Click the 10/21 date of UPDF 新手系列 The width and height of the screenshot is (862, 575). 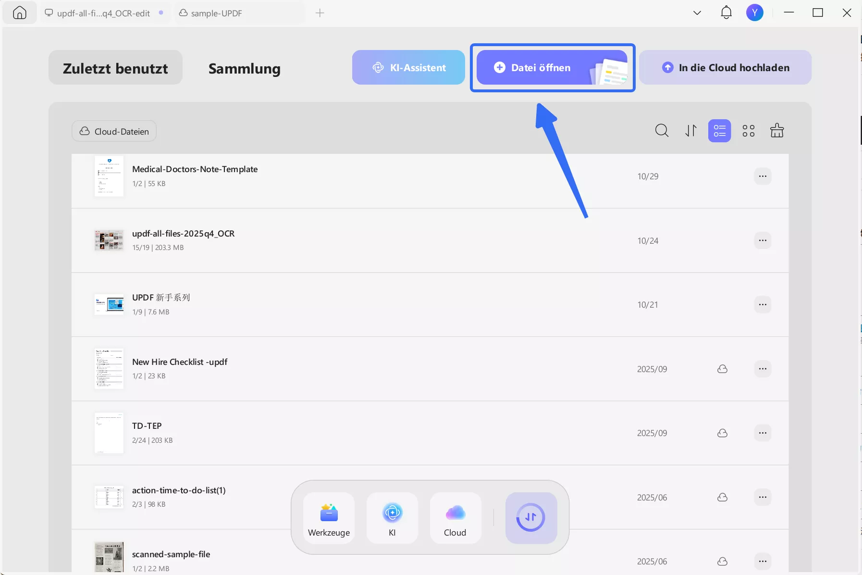click(648, 305)
